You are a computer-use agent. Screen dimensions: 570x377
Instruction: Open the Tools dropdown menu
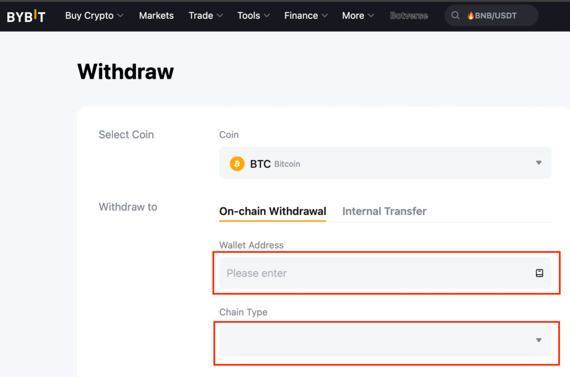(x=253, y=16)
